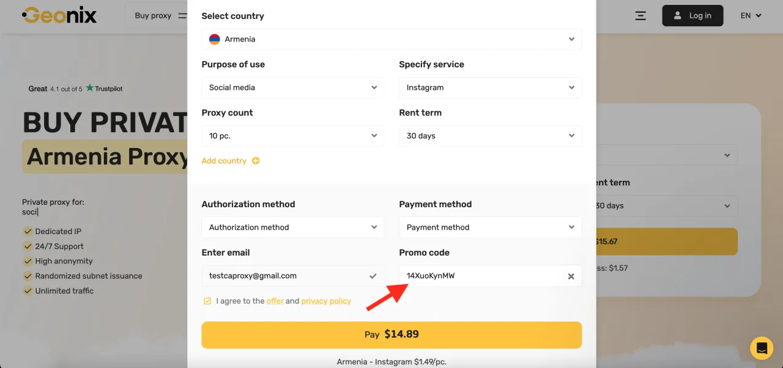
Task: Click the Log in button
Action: tap(692, 16)
